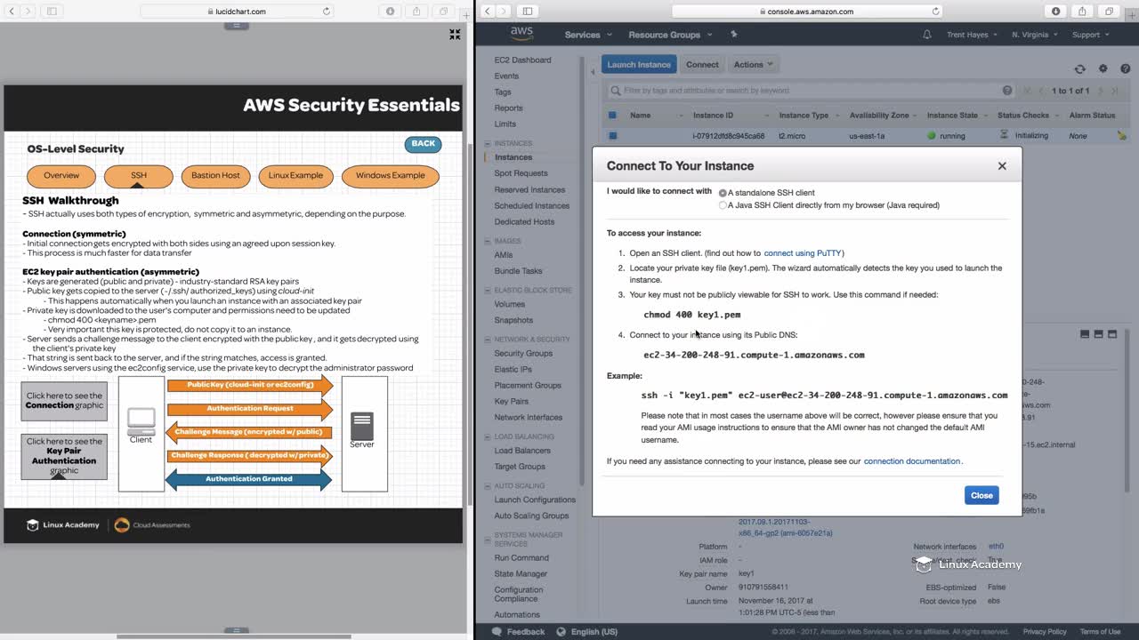The width and height of the screenshot is (1139, 640).
Task: Collapse the AUTO SCALING sidebar section
Action: (x=487, y=486)
